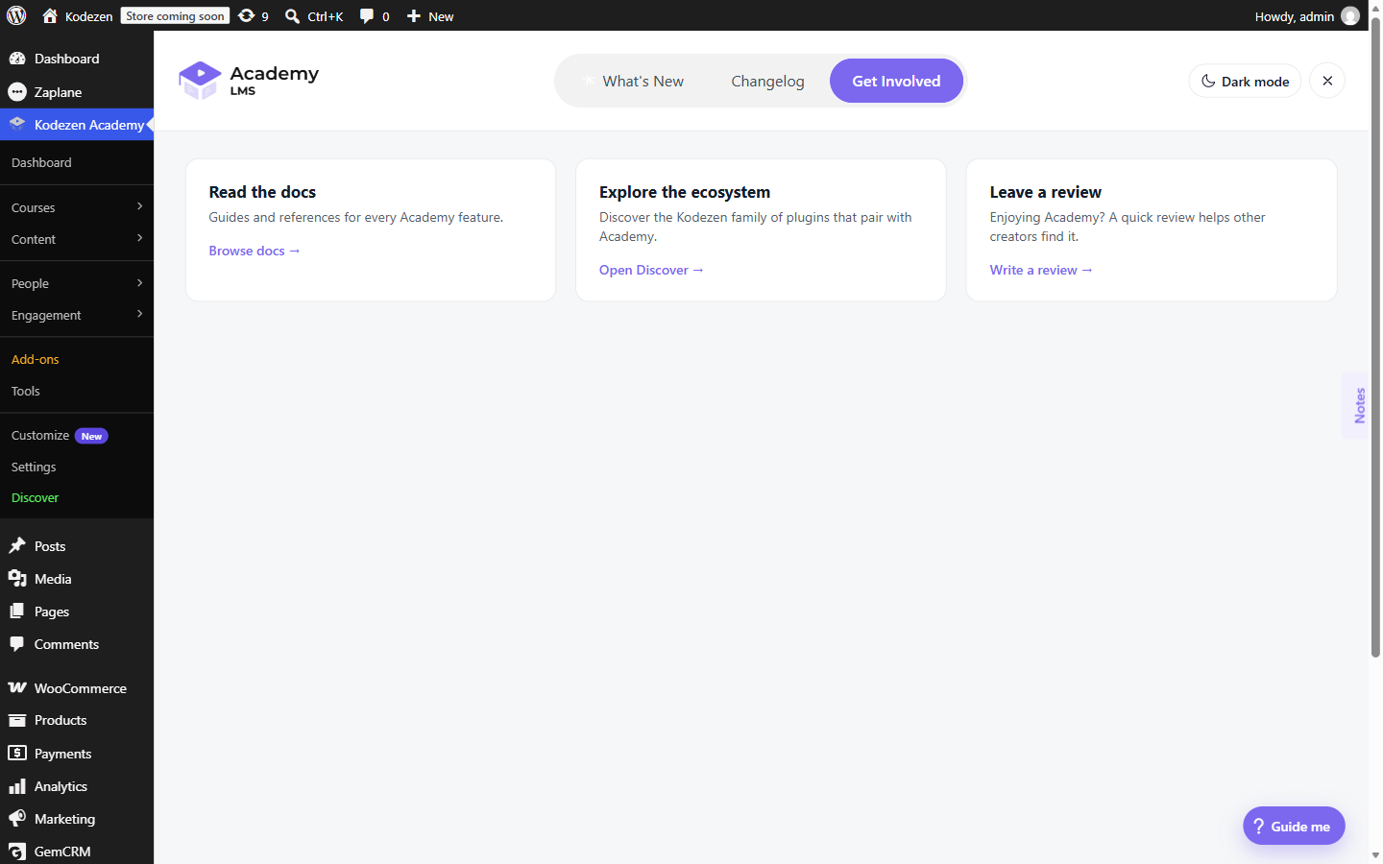The width and height of the screenshot is (1383, 864).
Task: Click the plus New icon in admin bar
Action: point(414,15)
